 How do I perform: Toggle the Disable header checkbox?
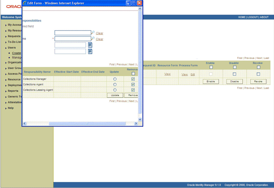[235, 67]
